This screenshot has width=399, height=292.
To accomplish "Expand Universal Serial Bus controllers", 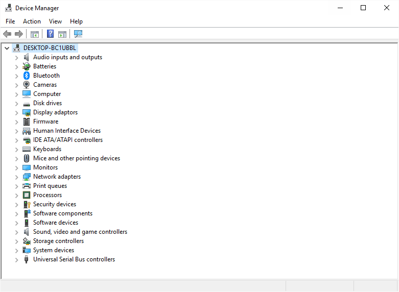I will tap(16, 259).
